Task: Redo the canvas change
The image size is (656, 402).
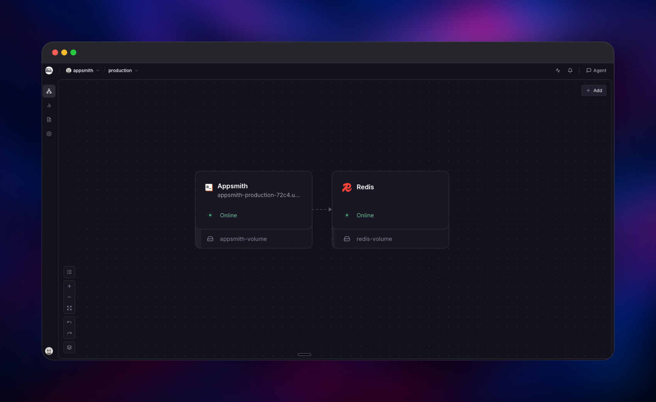Action: tap(69, 333)
